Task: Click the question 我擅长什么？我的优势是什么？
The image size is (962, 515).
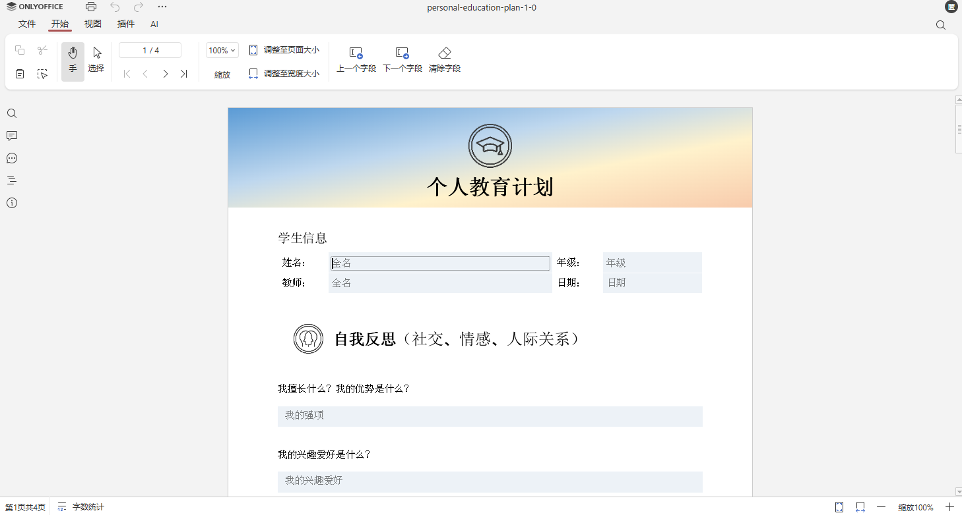Action: 344,389
